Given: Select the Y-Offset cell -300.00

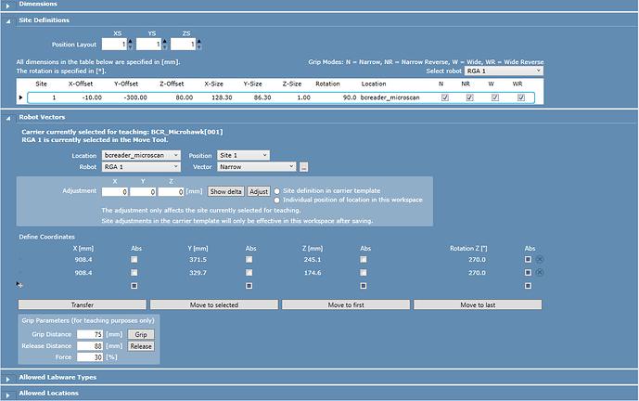Looking at the screenshot, I should (x=135, y=97).
